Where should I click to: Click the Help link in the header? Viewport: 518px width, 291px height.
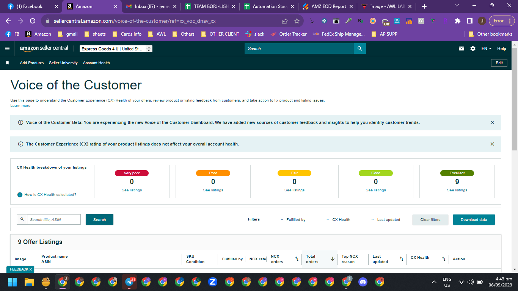(x=502, y=48)
